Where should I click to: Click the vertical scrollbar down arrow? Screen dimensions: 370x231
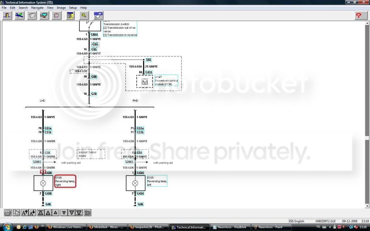point(367,206)
